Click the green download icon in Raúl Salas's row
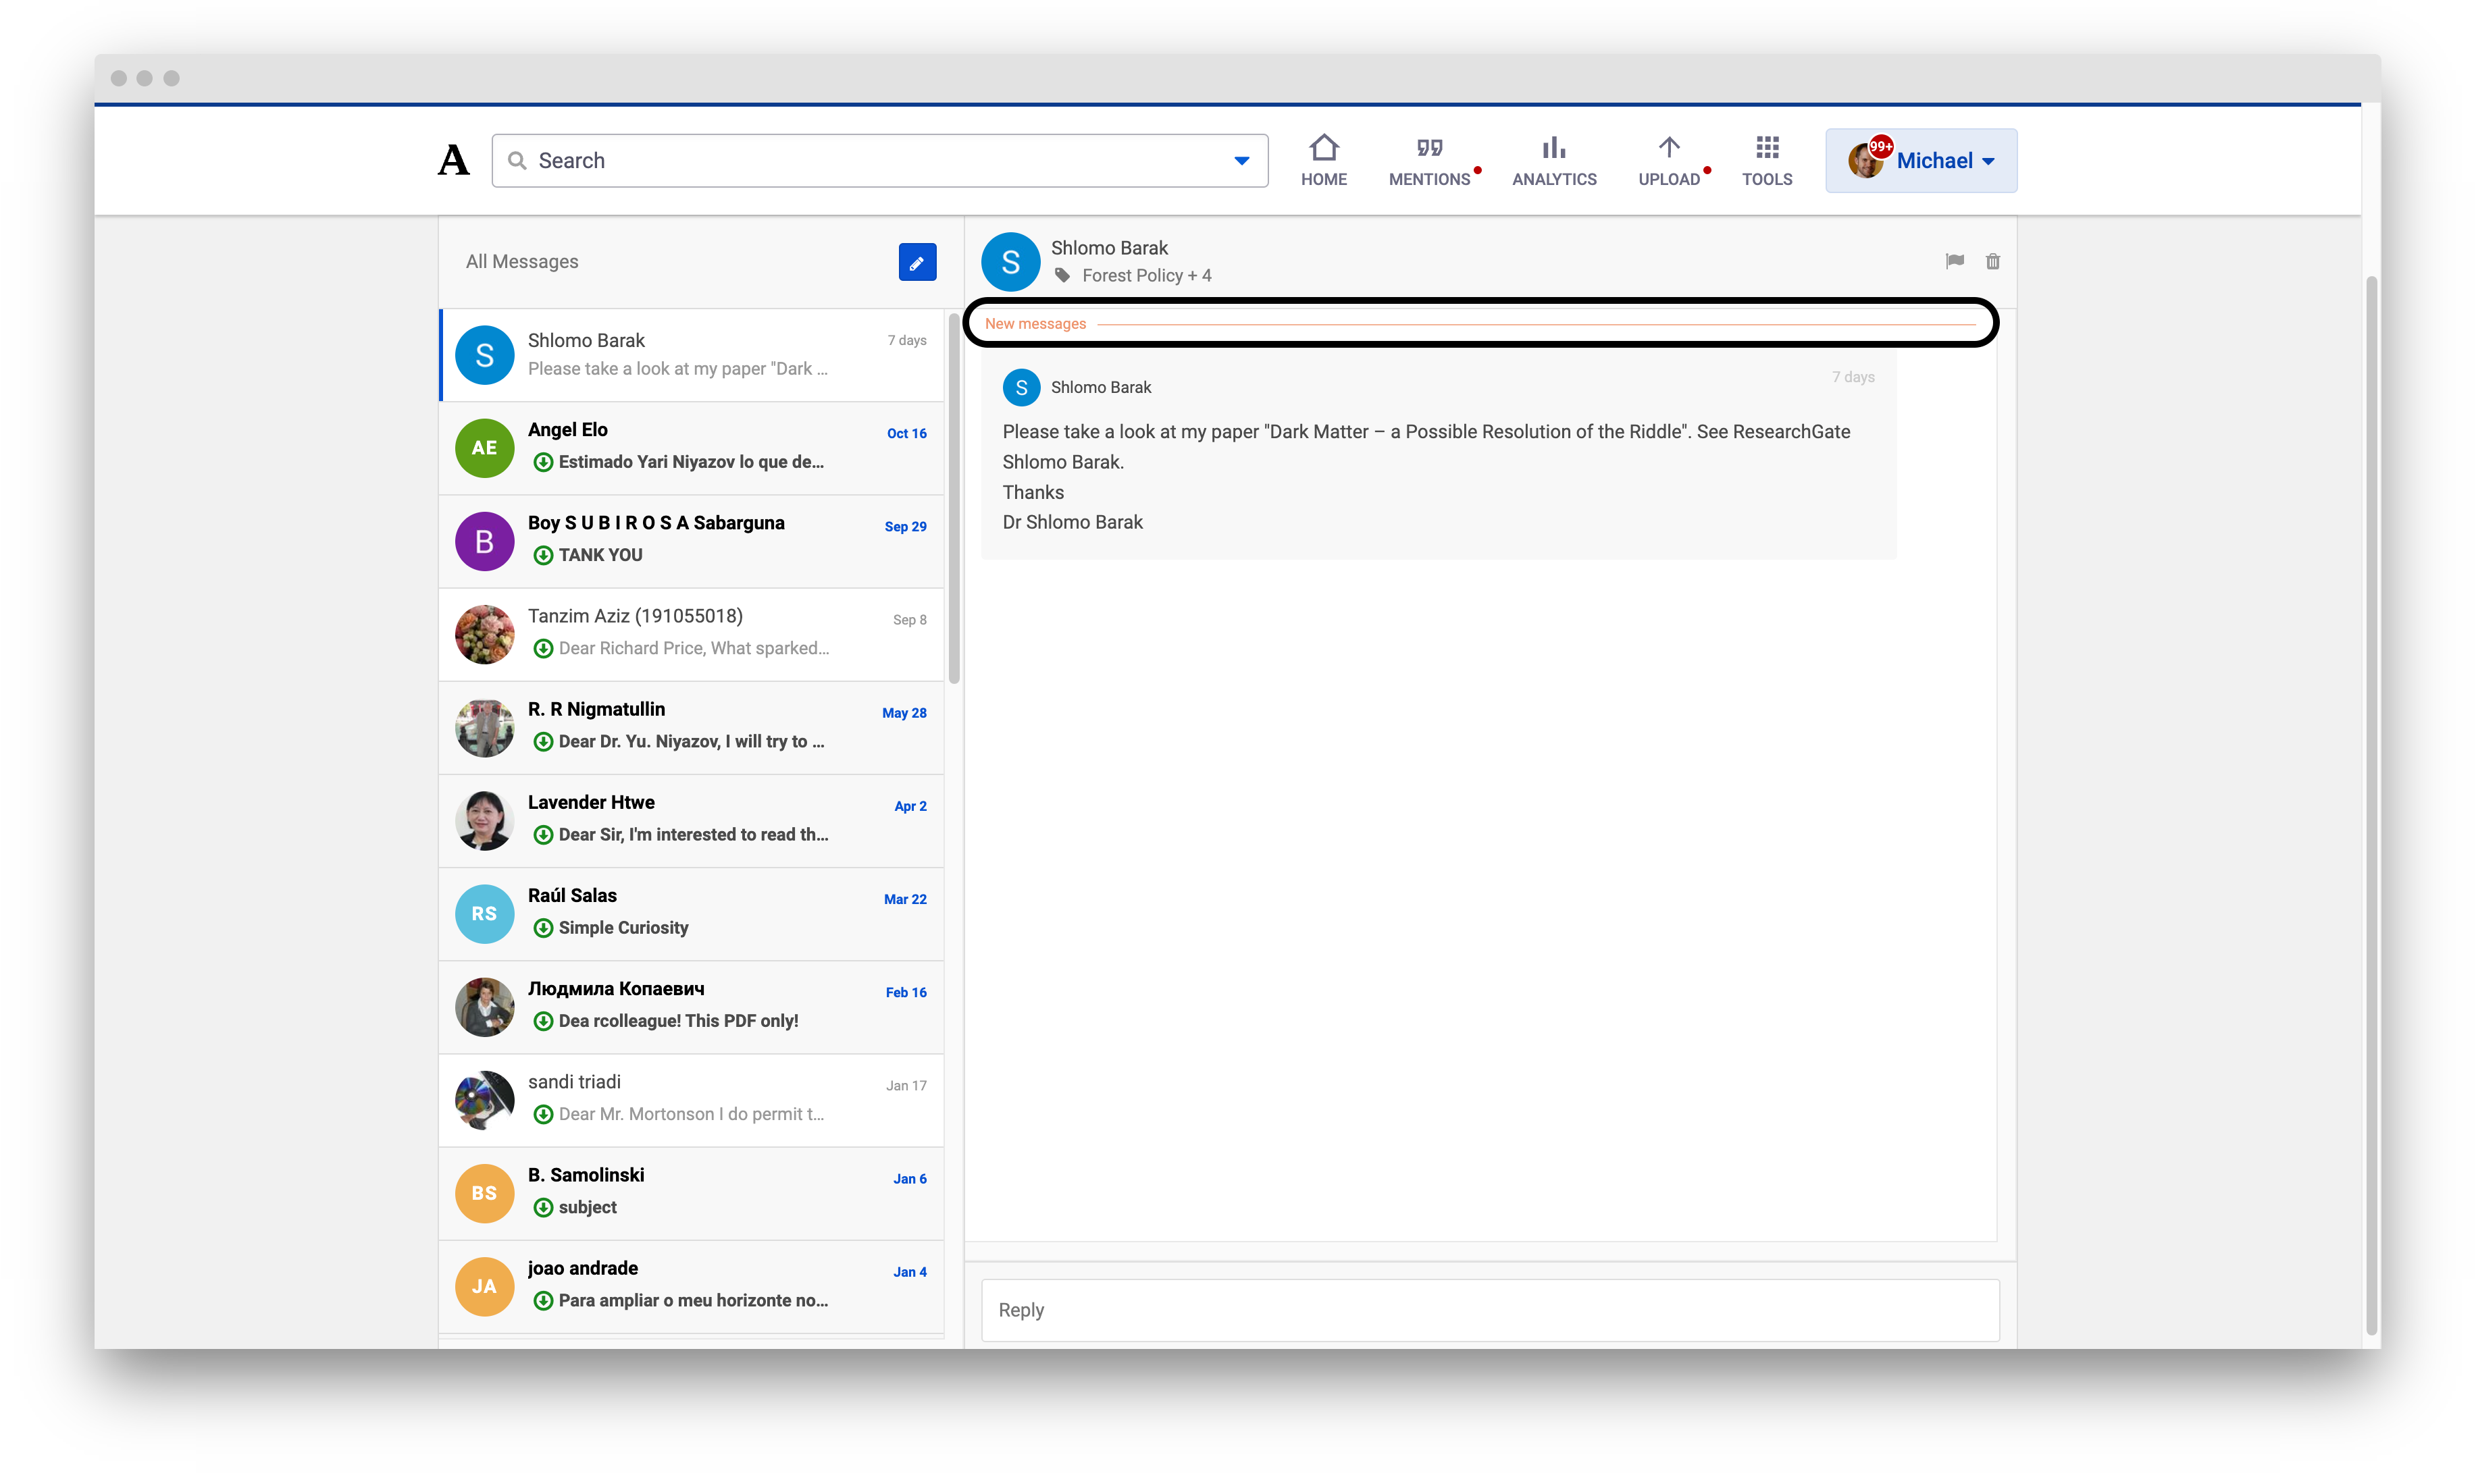This screenshot has width=2476, height=1484. (543, 928)
